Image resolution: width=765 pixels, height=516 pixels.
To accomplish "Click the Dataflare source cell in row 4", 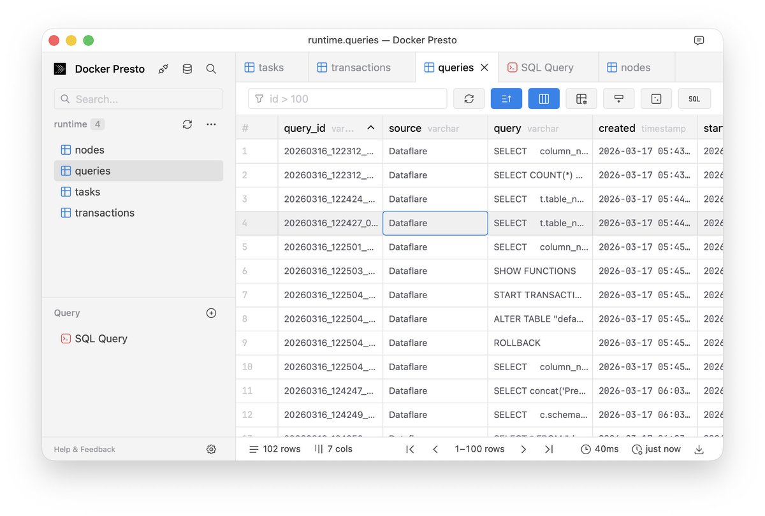I will 435,223.
